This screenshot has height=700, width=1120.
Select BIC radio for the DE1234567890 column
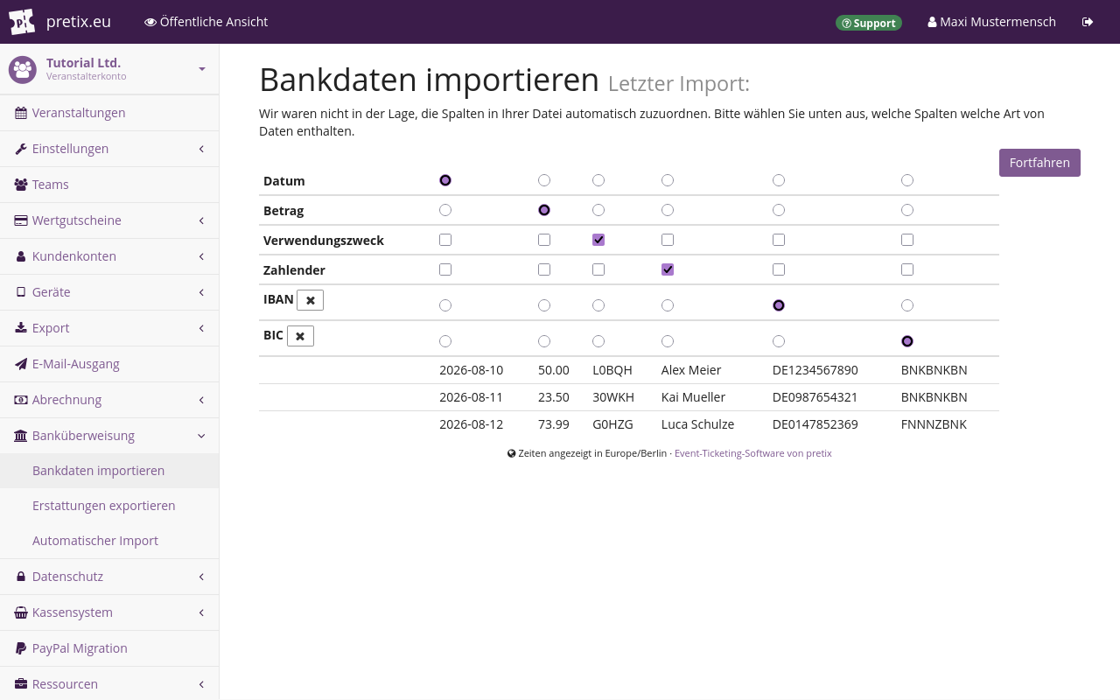coord(779,341)
